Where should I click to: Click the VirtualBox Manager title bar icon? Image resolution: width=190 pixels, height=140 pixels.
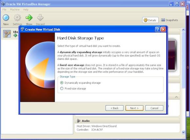pos(3,4)
